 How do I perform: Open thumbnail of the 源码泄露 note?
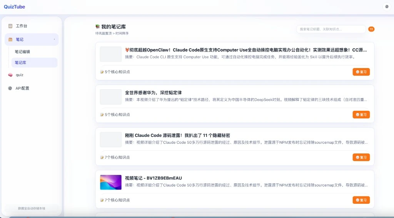coord(111,140)
